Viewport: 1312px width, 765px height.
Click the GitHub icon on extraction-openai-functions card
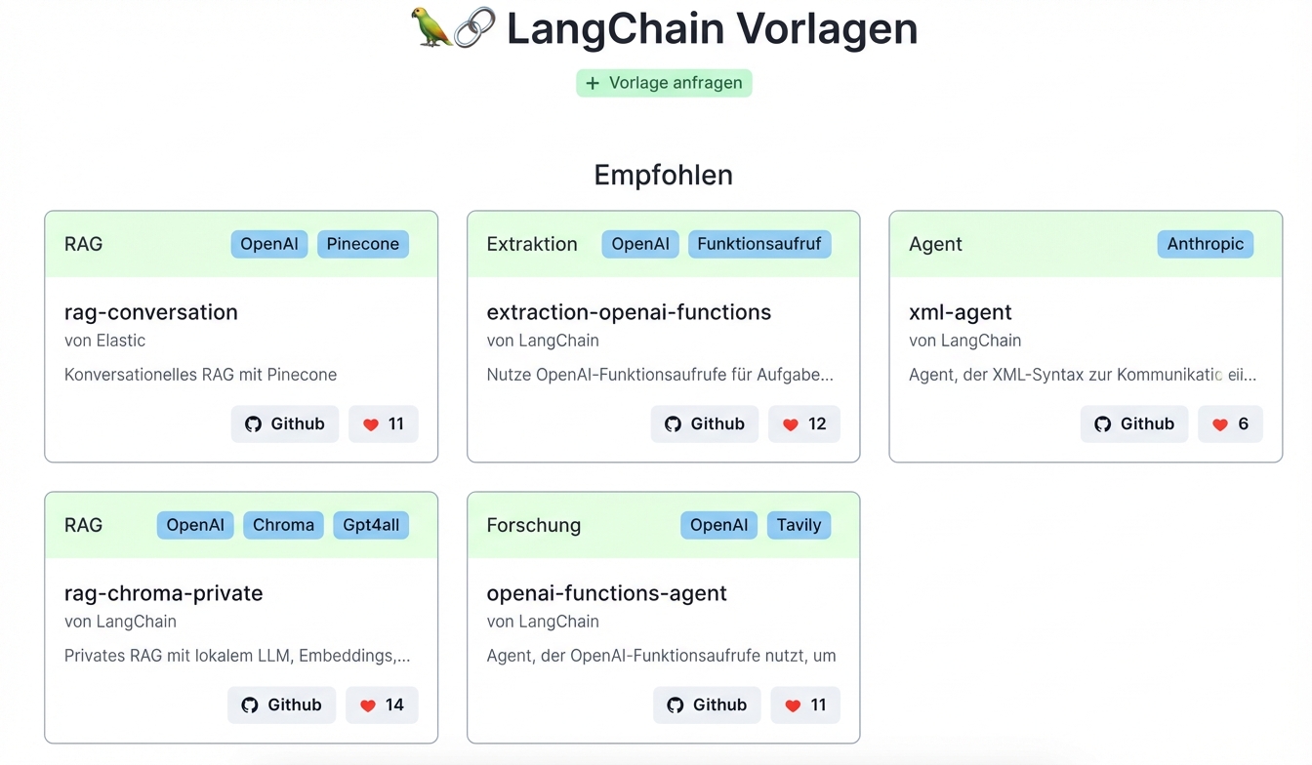673,423
